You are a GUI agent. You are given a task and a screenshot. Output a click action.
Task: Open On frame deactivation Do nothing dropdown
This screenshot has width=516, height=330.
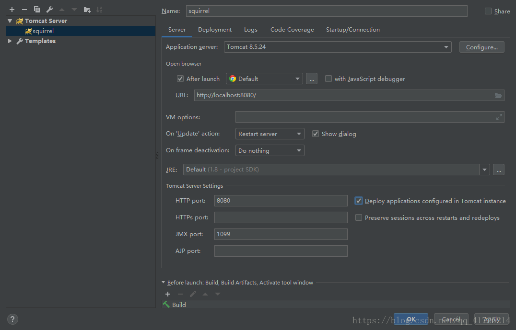tap(270, 150)
